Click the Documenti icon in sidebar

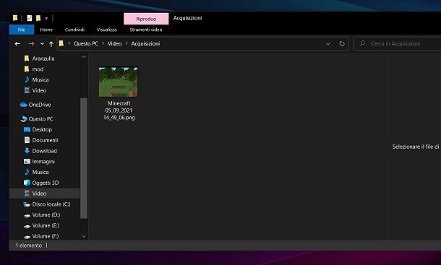pos(27,140)
